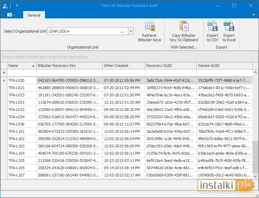This screenshot has width=259, height=198.
Task: Sort by Volume GUID column header
Action: 224,66
